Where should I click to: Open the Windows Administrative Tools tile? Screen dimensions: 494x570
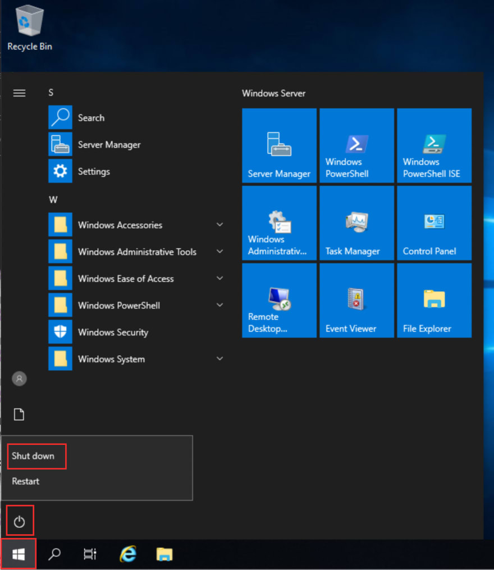coord(279,223)
